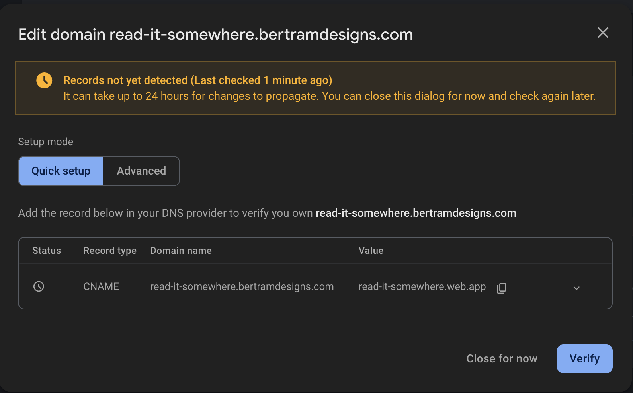Click the read-it-somewhere.web.app value text
This screenshot has height=393, width=633.
pyautogui.click(x=422, y=286)
